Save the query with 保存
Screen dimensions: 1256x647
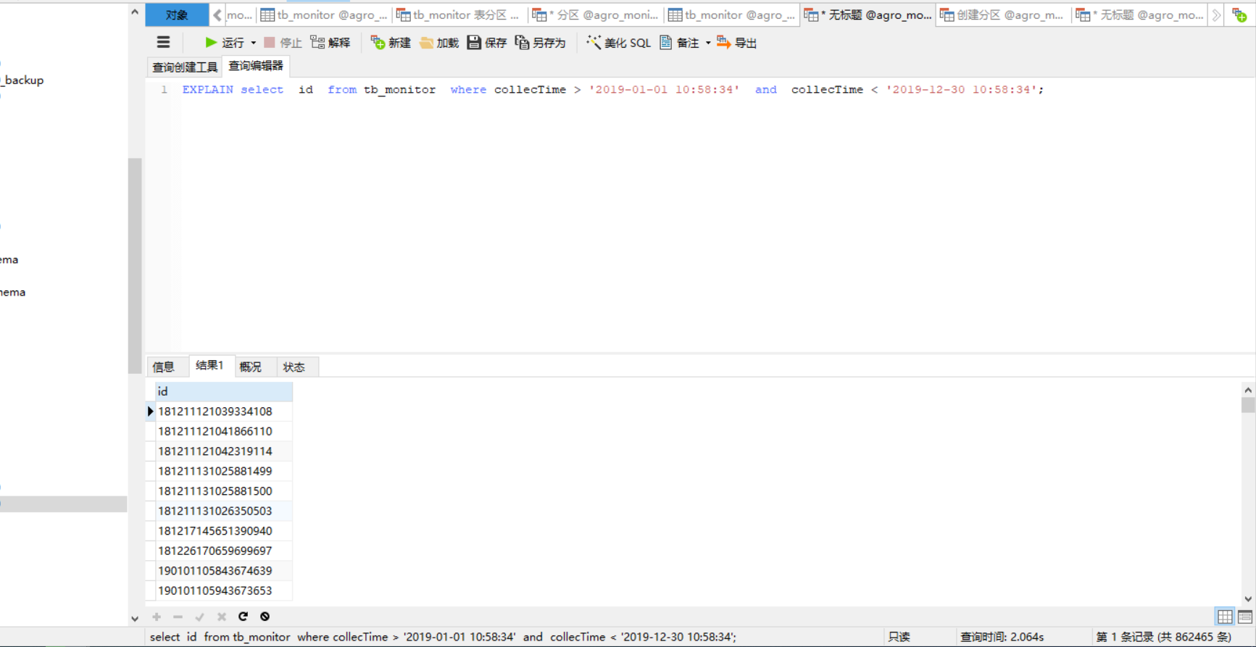[487, 43]
